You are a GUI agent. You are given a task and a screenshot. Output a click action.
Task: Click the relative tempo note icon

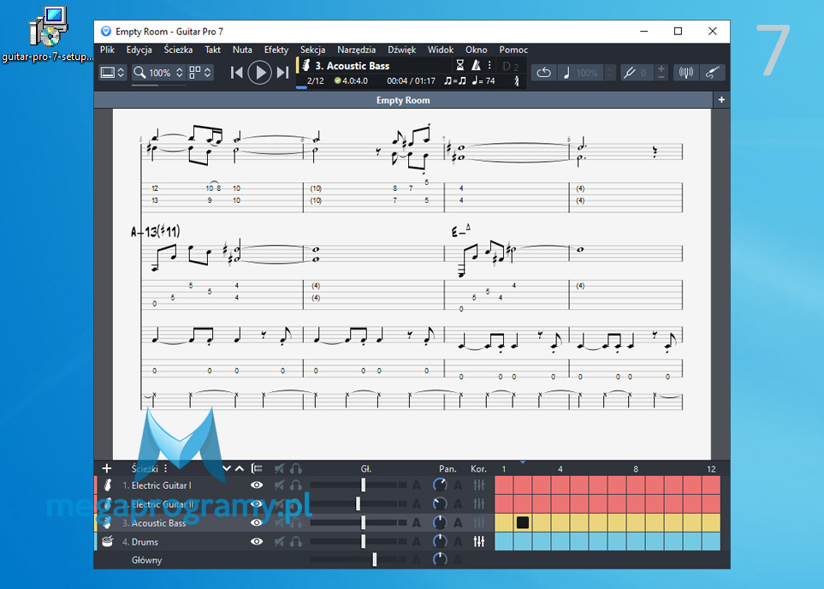(566, 73)
